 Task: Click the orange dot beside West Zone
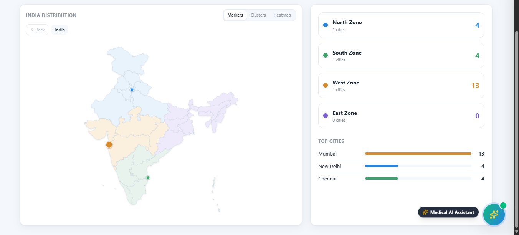coord(326,85)
